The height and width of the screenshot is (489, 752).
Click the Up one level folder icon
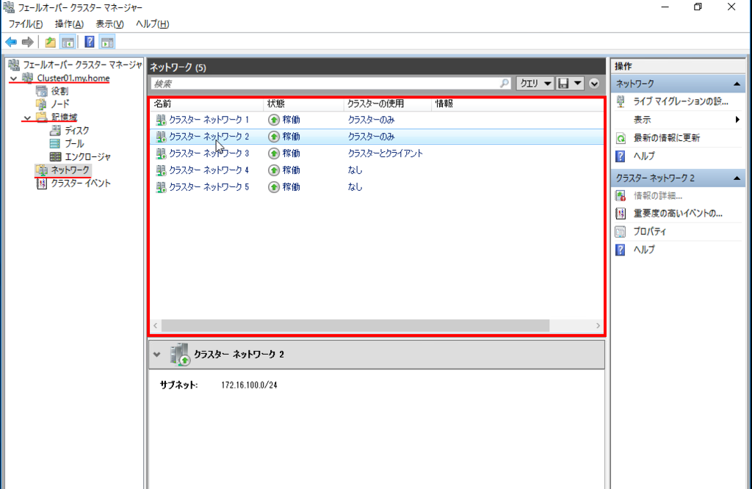click(50, 42)
